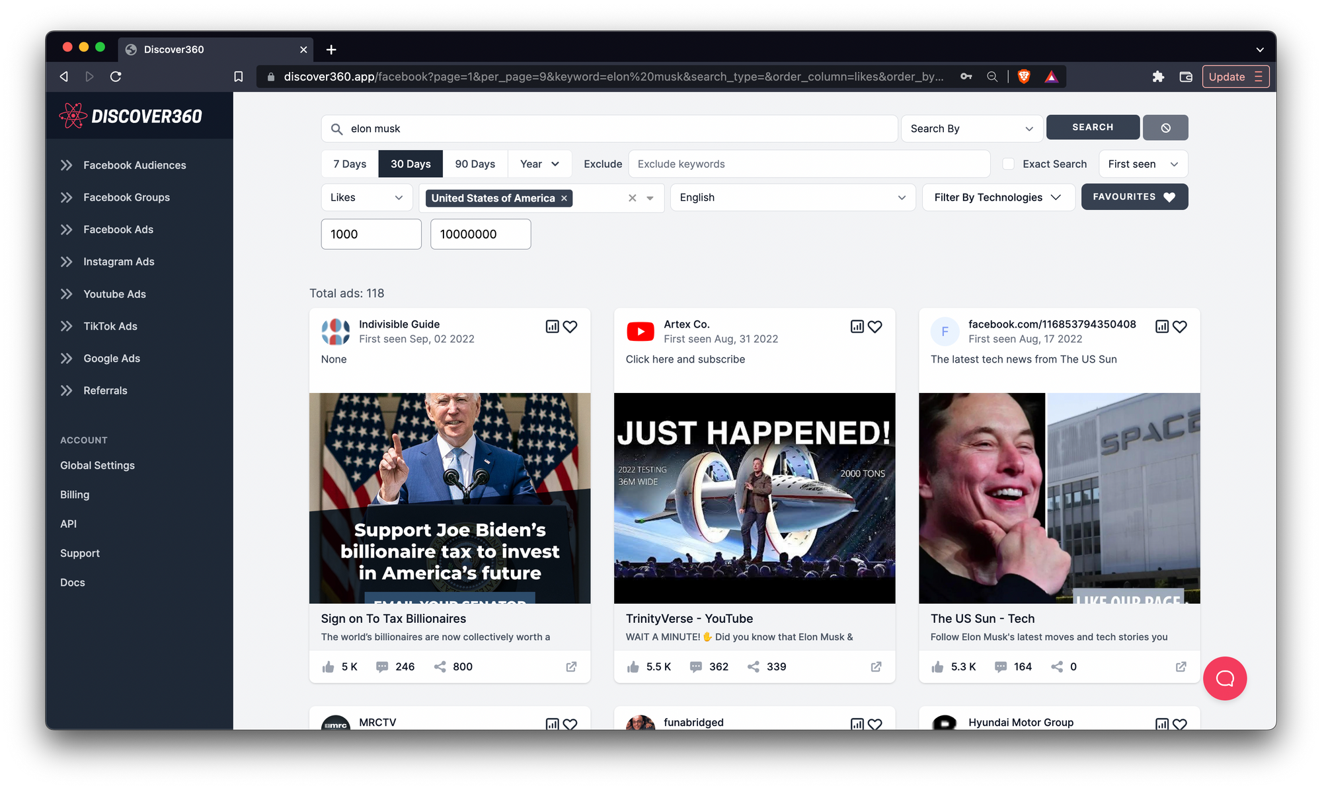This screenshot has height=790, width=1322.
Task: Bookmark this page
Action: [x=239, y=77]
